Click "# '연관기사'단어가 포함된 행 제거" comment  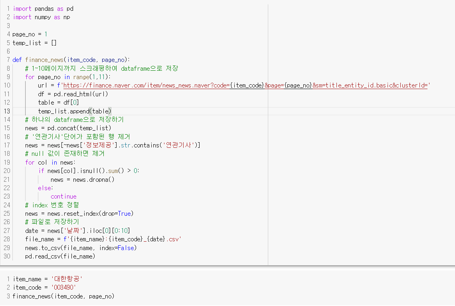click(77, 137)
